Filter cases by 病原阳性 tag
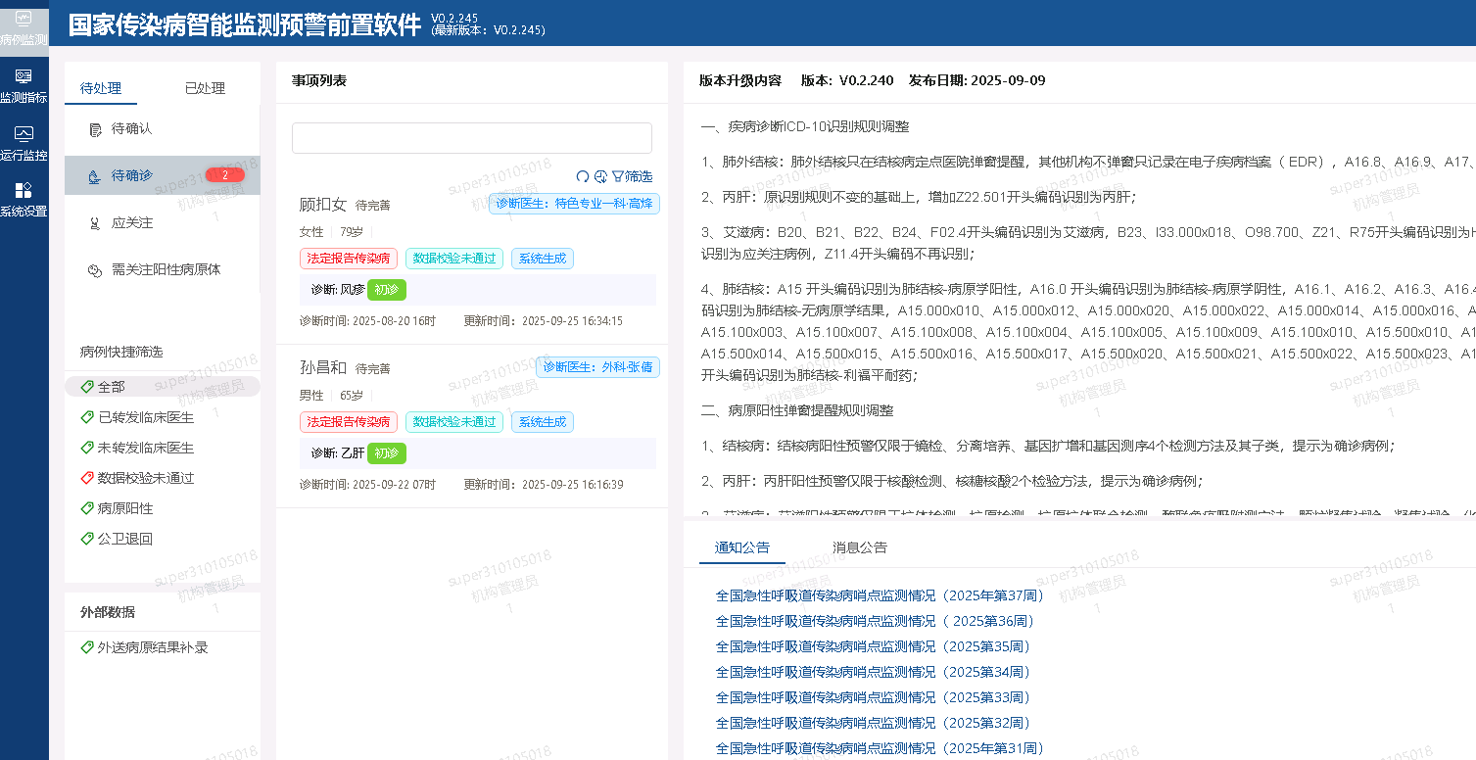The height and width of the screenshot is (760, 1476). [x=117, y=508]
